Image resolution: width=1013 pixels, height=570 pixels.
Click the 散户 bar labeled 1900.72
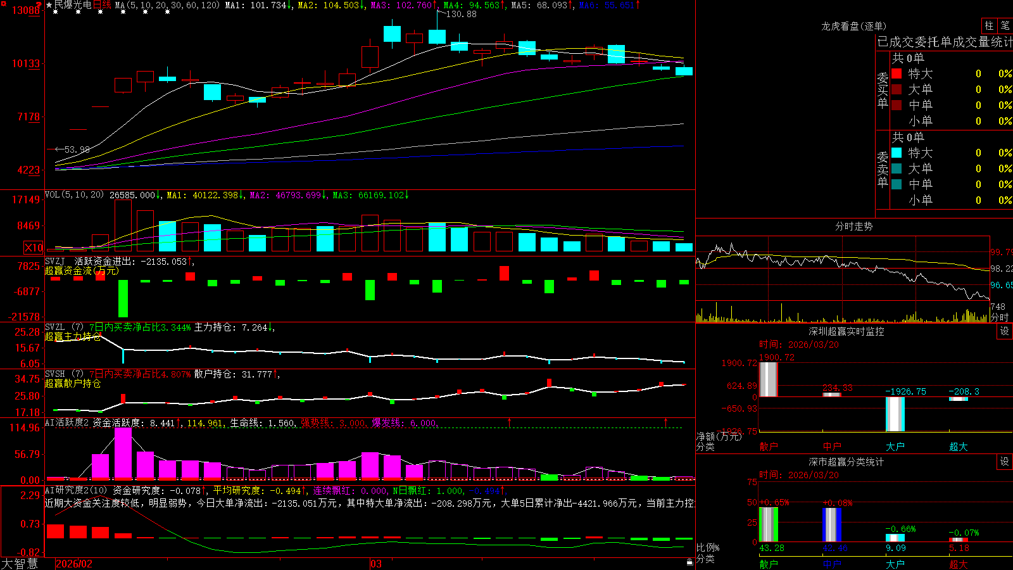pyautogui.click(x=769, y=379)
